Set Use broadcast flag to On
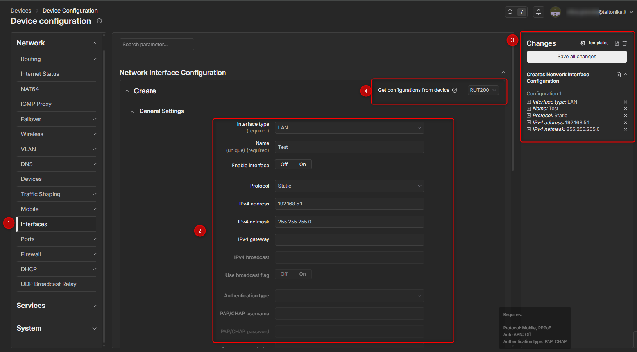 tap(302, 274)
